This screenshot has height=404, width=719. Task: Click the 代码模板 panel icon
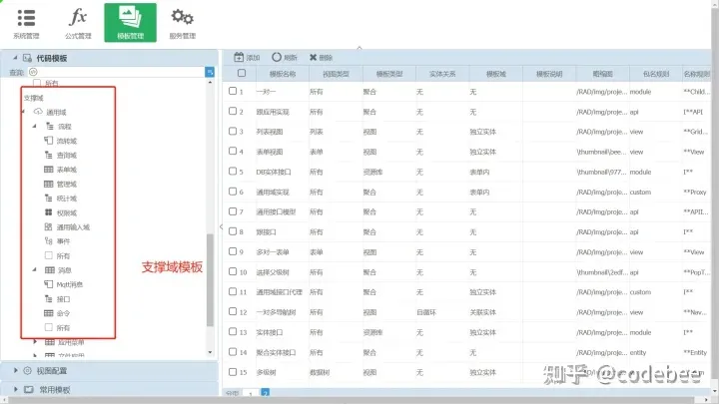(28, 58)
